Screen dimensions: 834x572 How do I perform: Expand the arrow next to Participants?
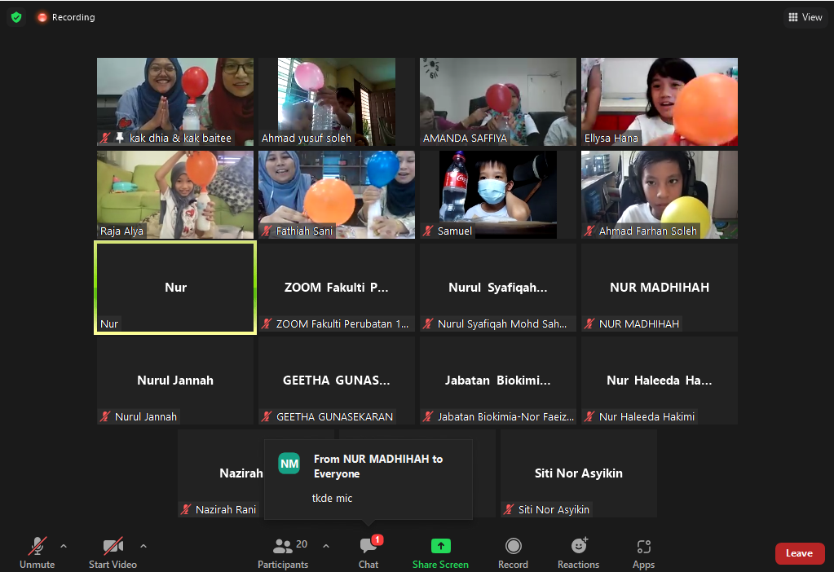click(326, 546)
